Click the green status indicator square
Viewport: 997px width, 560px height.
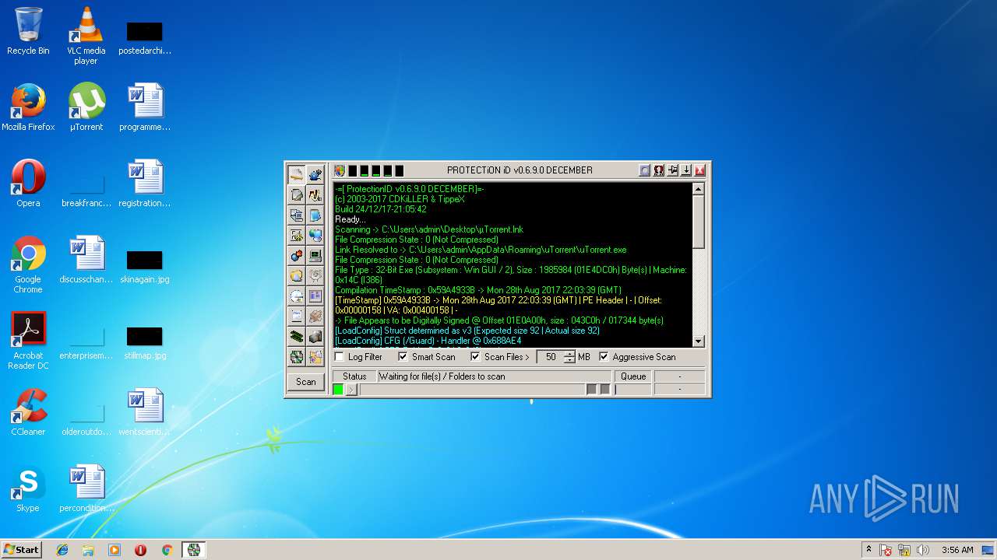(338, 390)
